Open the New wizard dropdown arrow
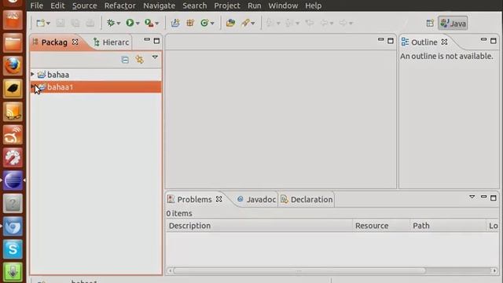The width and height of the screenshot is (503, 283). (x=48, y=24)
